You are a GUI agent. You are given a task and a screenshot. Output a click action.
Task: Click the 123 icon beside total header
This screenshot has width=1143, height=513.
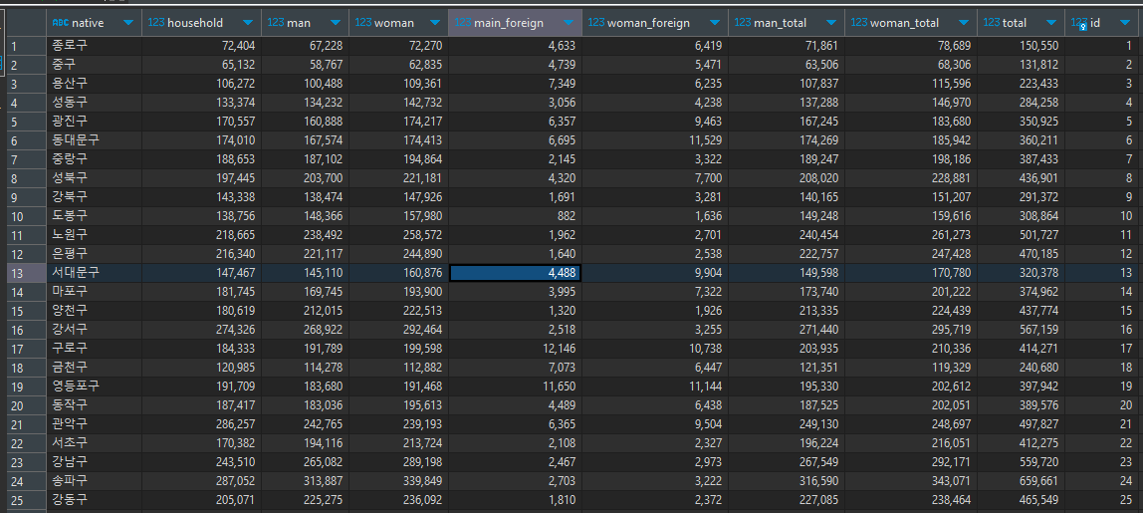[992, 23]
